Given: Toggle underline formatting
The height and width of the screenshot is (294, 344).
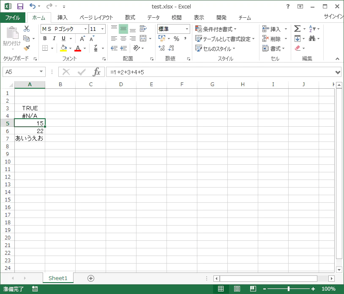Looking at the screenshot, I should click(64, 38).
